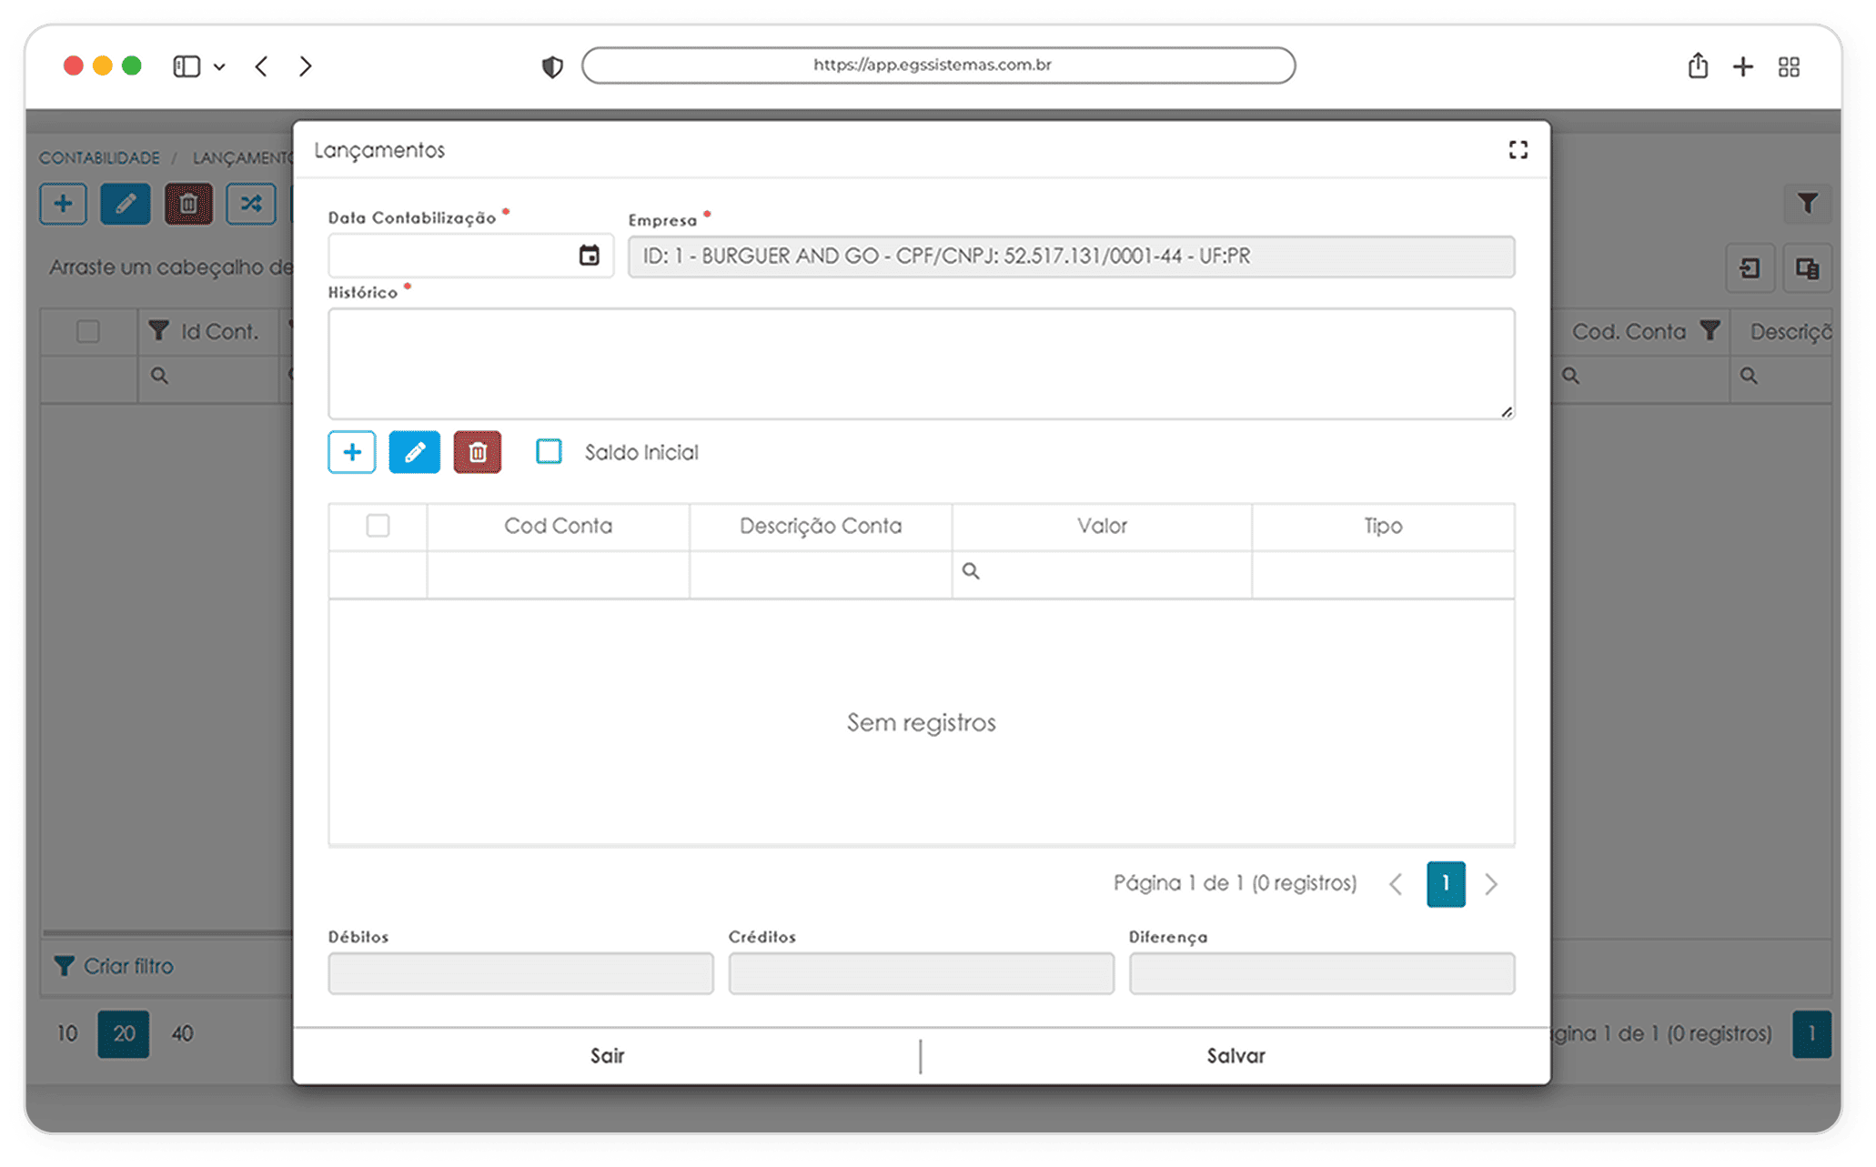Go forward with the browser forward arrow

tap(306, 66)
